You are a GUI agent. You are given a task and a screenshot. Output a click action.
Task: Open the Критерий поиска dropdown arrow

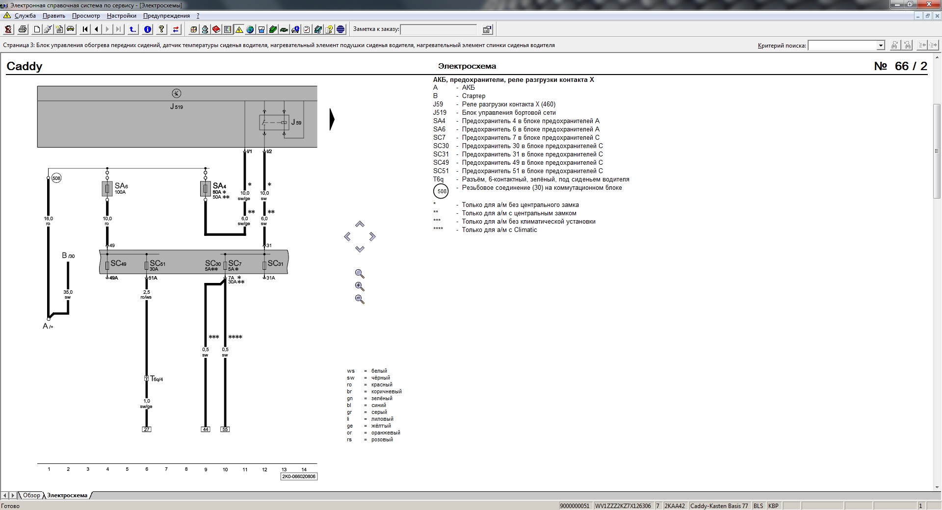tap(881, 46)
